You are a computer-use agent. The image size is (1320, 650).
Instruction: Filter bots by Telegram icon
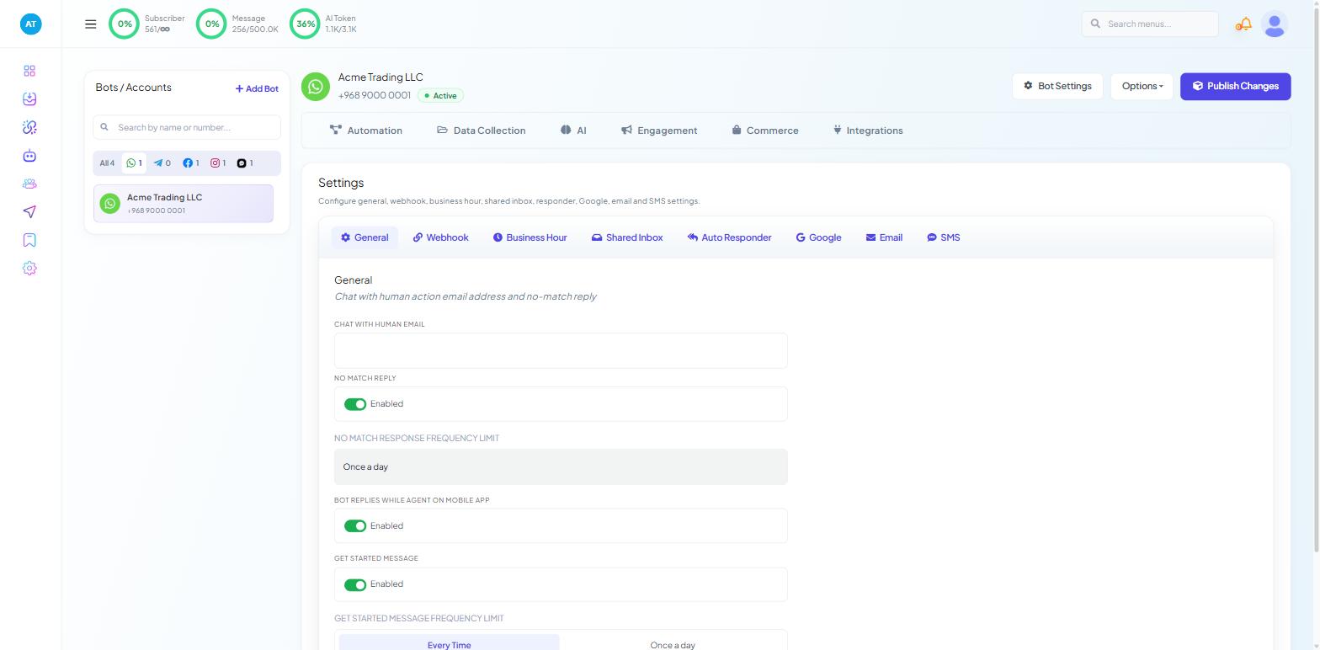click(162, 163)
